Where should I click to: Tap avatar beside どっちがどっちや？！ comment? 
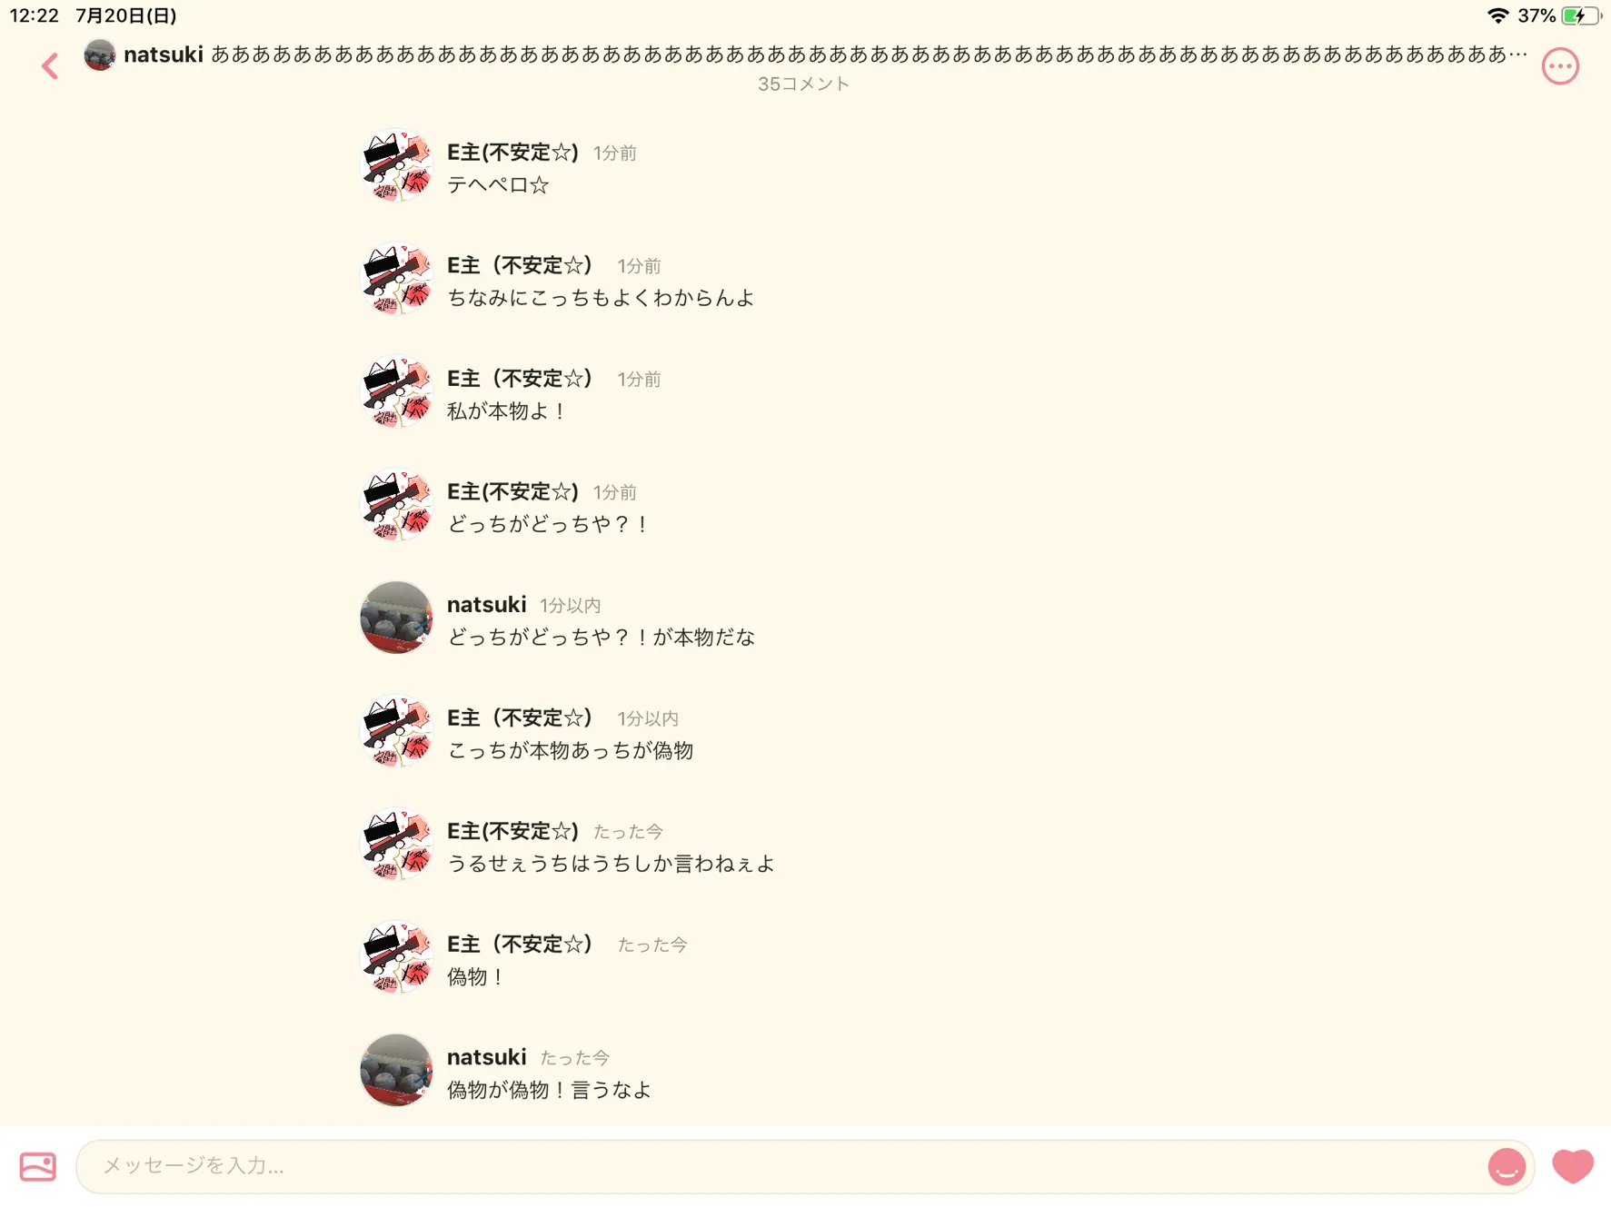(x=396, y=504)
